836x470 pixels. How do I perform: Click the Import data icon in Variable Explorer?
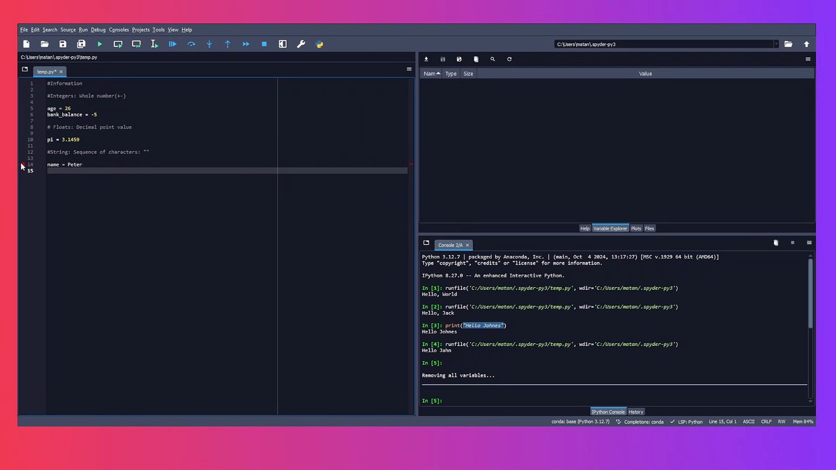point(426,59)
